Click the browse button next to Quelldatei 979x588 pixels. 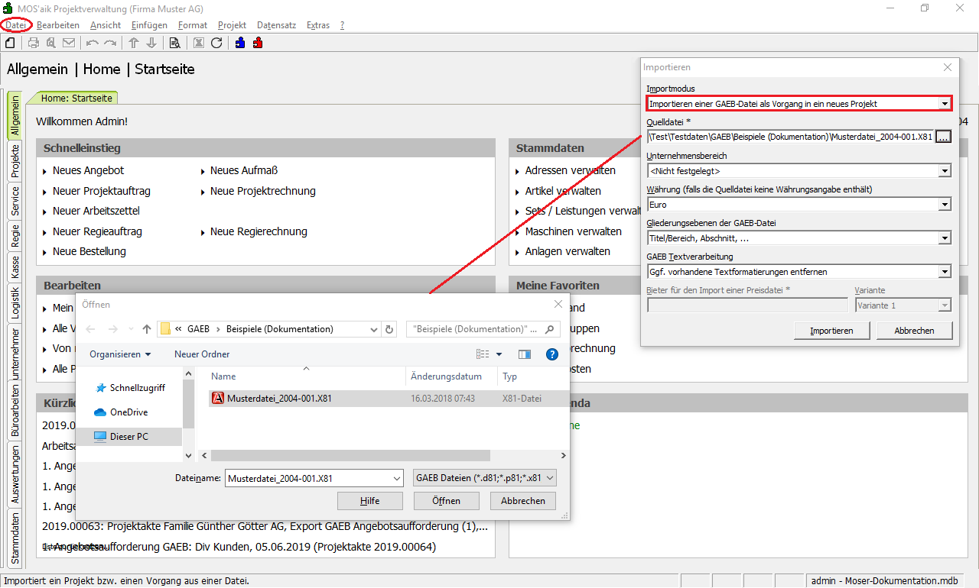click(944, 137)
